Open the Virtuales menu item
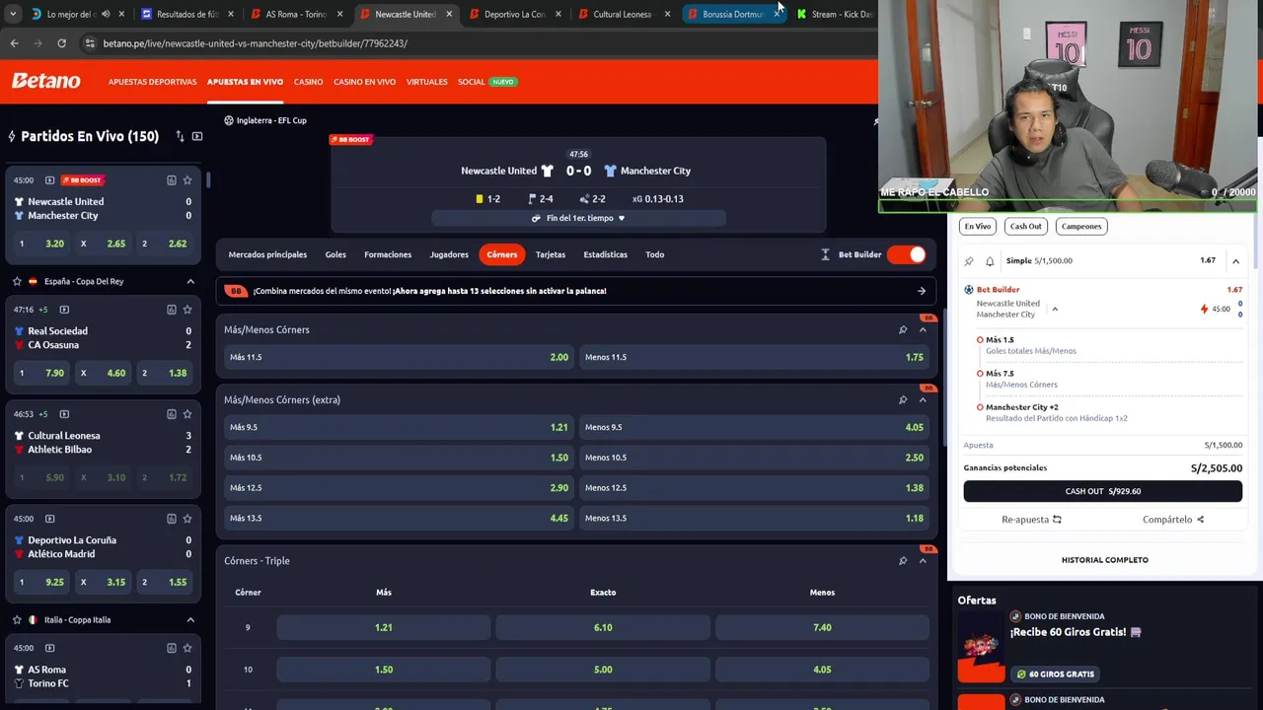 coord(426,82)
